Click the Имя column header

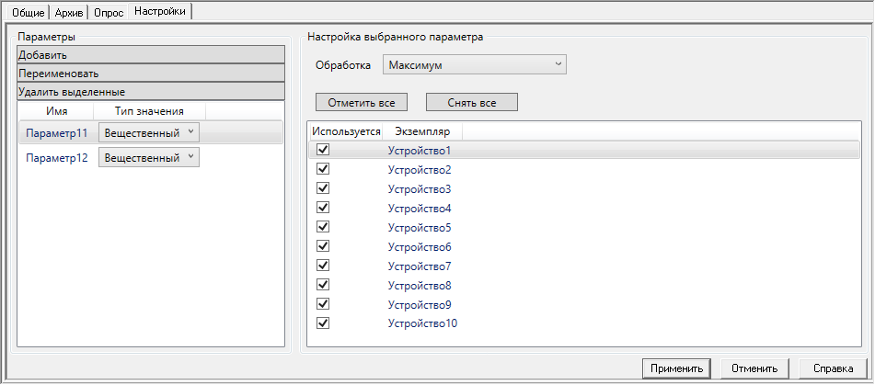57,111
